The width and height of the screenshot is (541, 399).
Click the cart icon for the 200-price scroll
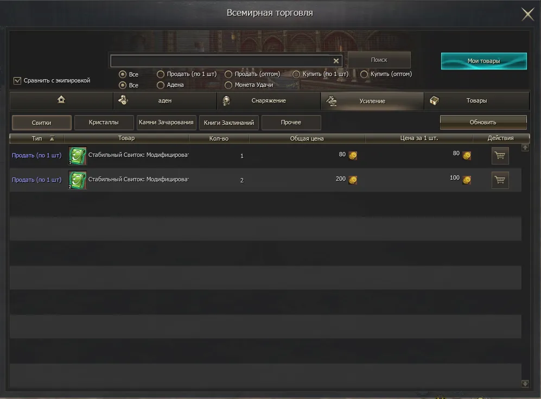click(500, 180)
